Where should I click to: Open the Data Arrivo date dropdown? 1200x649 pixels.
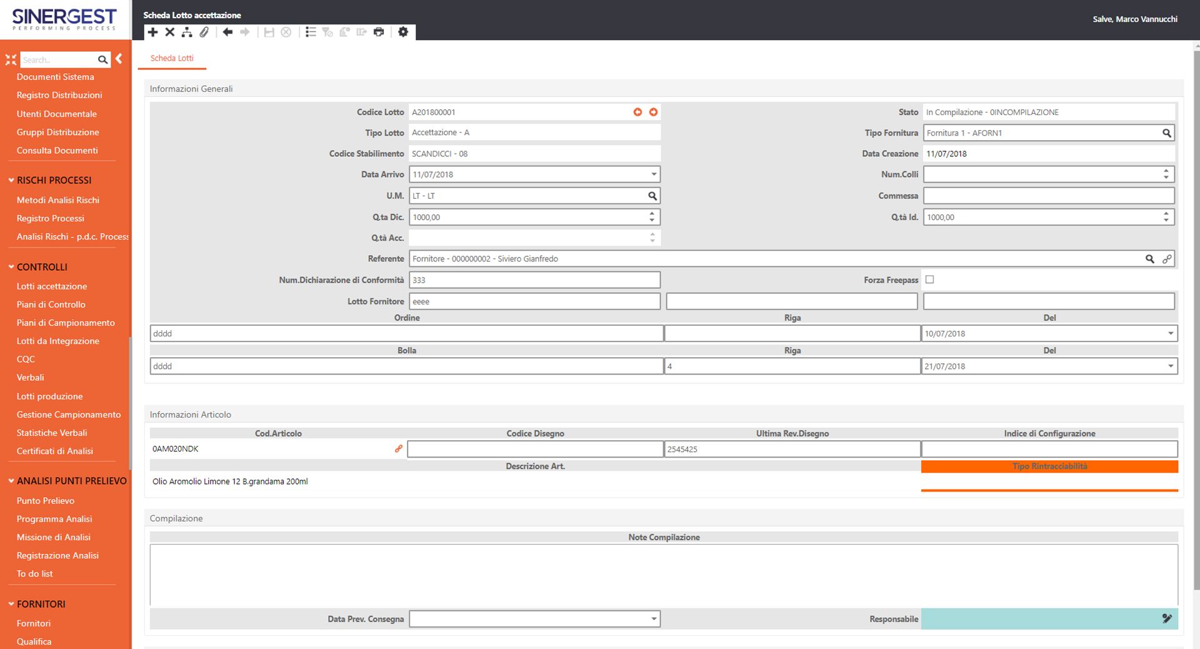[654, 174]
